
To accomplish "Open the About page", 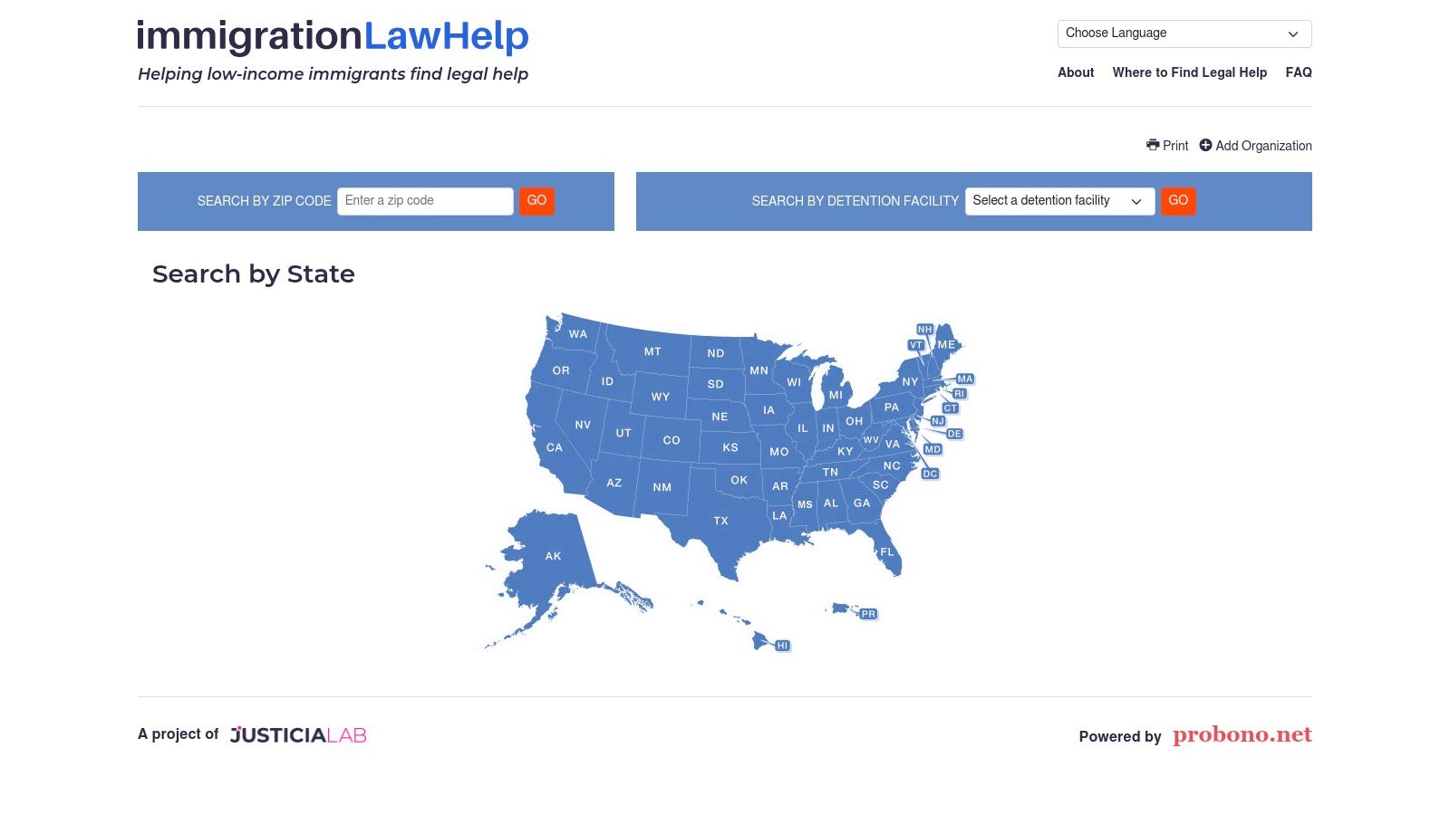I will click(x=1075, y=72).
